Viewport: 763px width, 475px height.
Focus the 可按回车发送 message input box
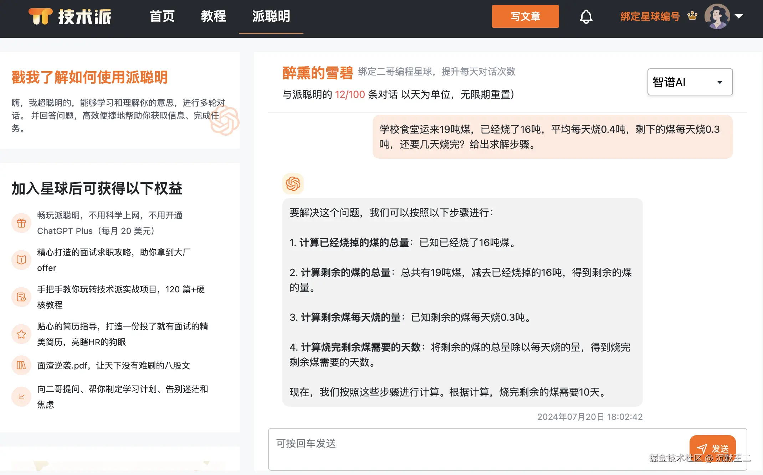point(478,449)
